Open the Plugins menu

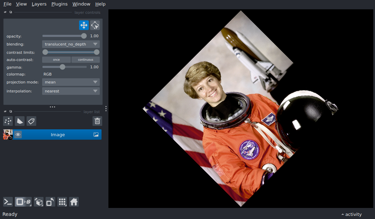pyautogui.click(x=59, y=4)
